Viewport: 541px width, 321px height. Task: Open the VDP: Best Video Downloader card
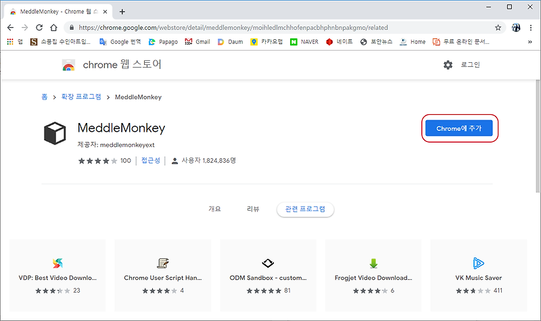[x=57, y=276]
